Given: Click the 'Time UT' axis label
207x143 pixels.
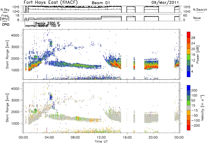Looking at the screenshot, I should click(101, 141).
